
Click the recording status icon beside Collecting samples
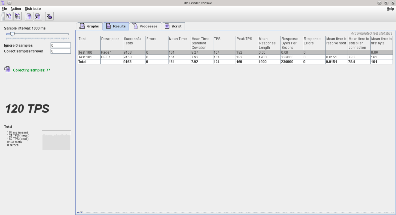(7, 69)
